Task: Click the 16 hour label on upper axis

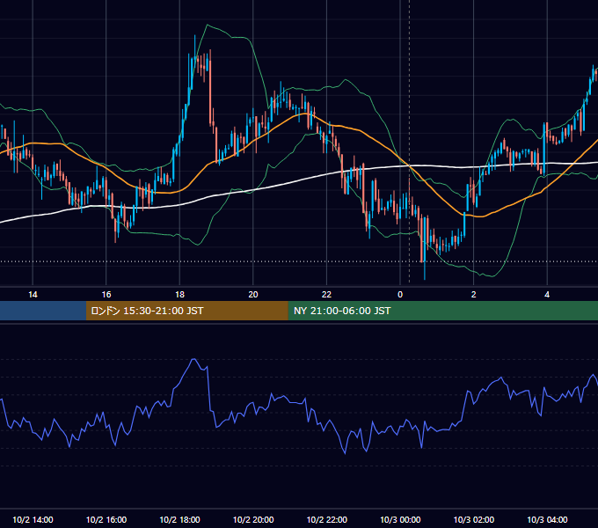Action: pyautogui.click(x=106, y=295)
